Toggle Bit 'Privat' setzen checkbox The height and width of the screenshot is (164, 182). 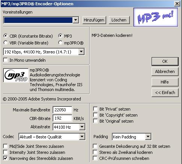tap(95, 109)
